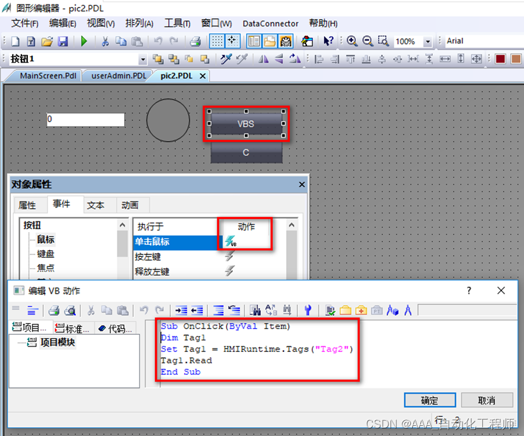Click lightning action icon for 释放左键

[230, 271]
